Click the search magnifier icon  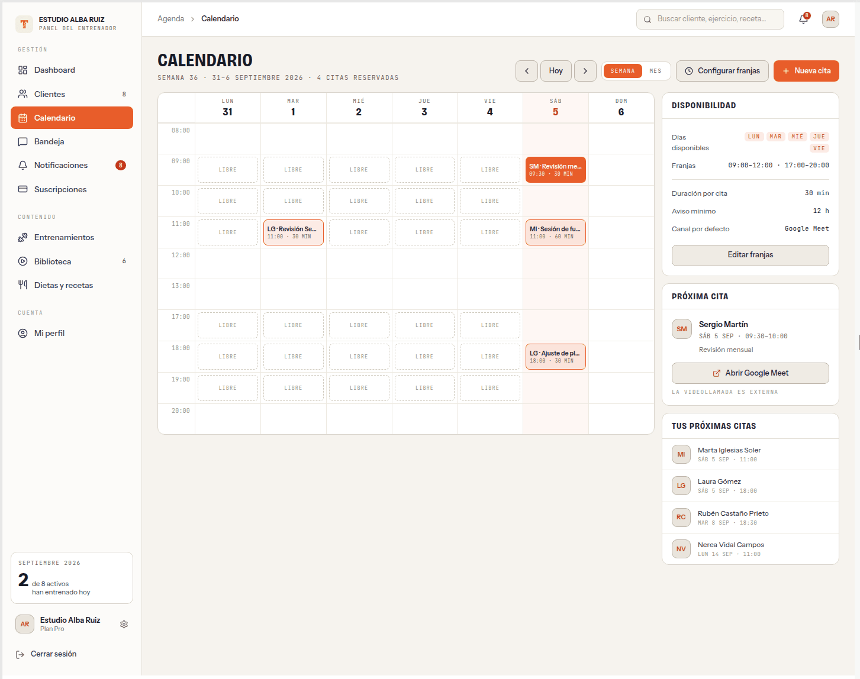(x=648, y=19)
